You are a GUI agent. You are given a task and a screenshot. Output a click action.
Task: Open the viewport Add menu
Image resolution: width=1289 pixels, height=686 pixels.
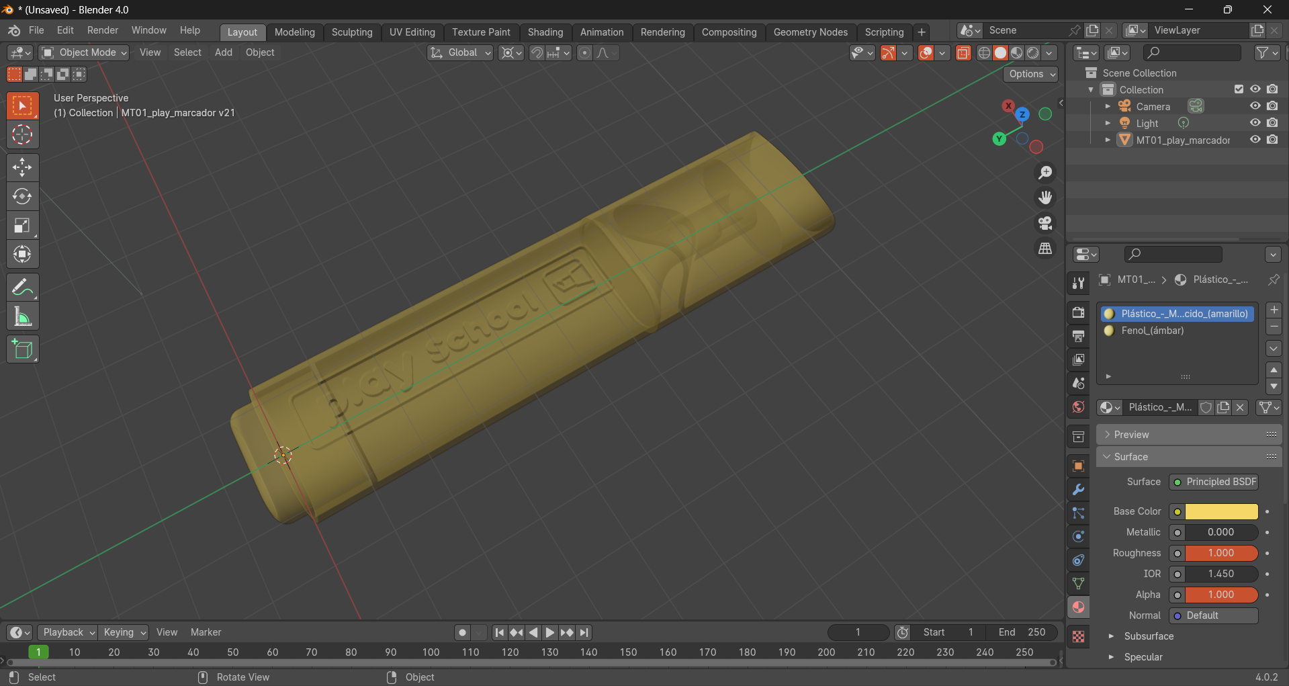pyautogui.click(x=224, y=52)
